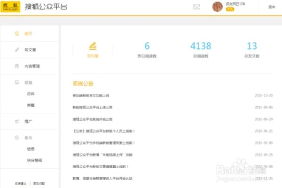
Task: Open announcement 搜狐公众平台系统升级公告
Action: click(x=93, y=119)
